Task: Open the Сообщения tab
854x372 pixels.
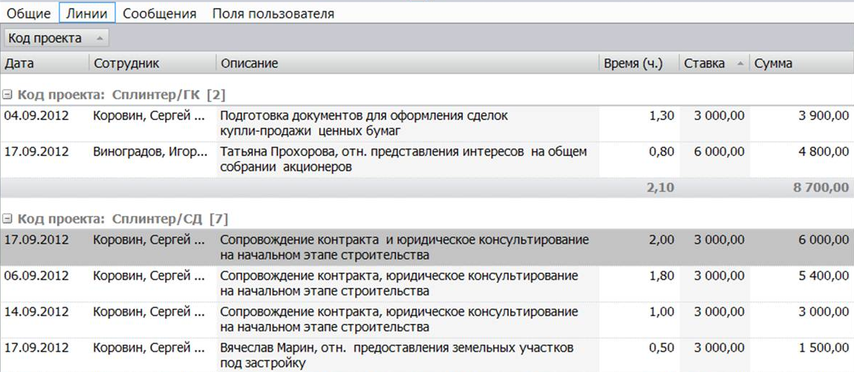Action: [x=160, y=13]
